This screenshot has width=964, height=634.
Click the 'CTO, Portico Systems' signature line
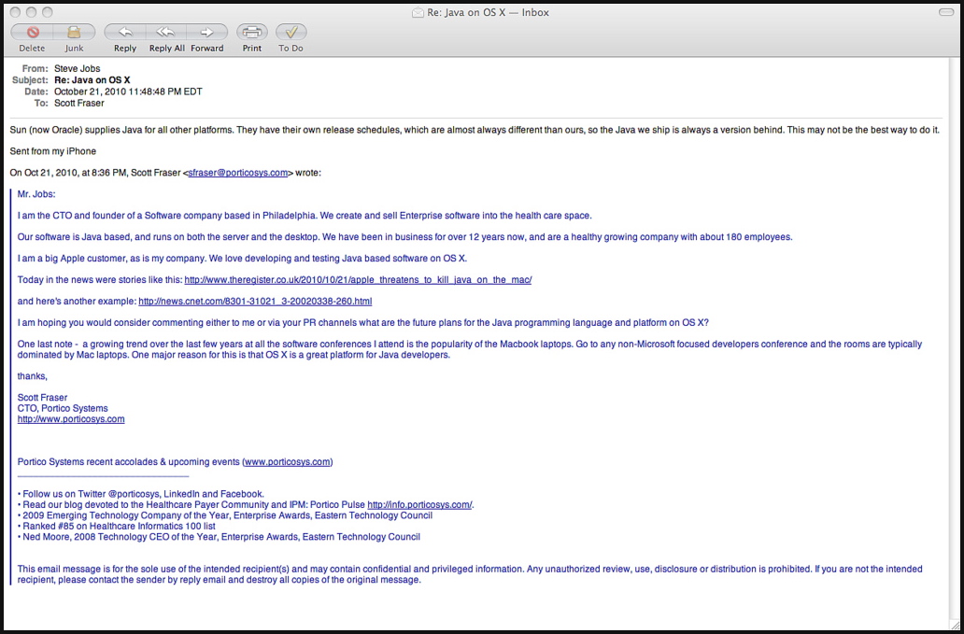63,409
